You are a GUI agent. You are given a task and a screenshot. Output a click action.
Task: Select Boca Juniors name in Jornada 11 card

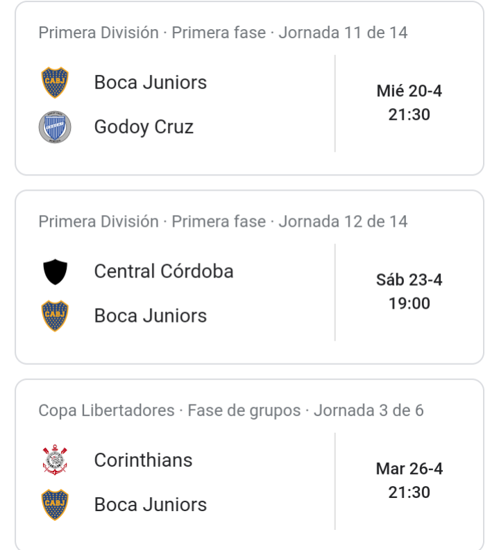point(151,83)
